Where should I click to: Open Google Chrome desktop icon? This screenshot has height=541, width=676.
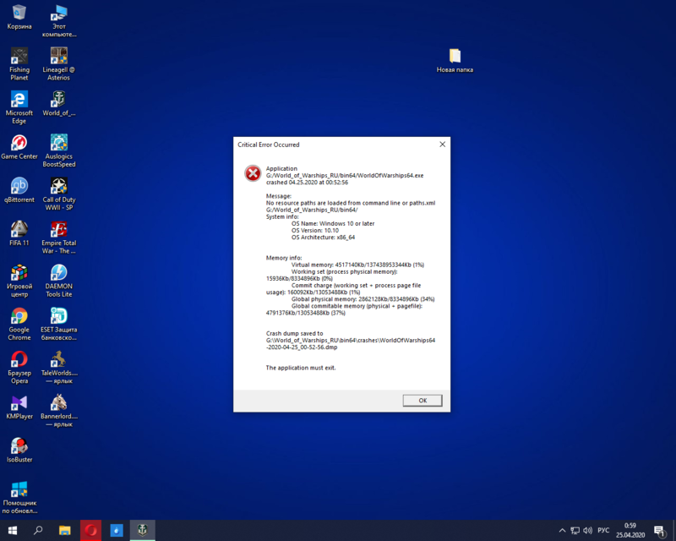(x=19, y=324)
